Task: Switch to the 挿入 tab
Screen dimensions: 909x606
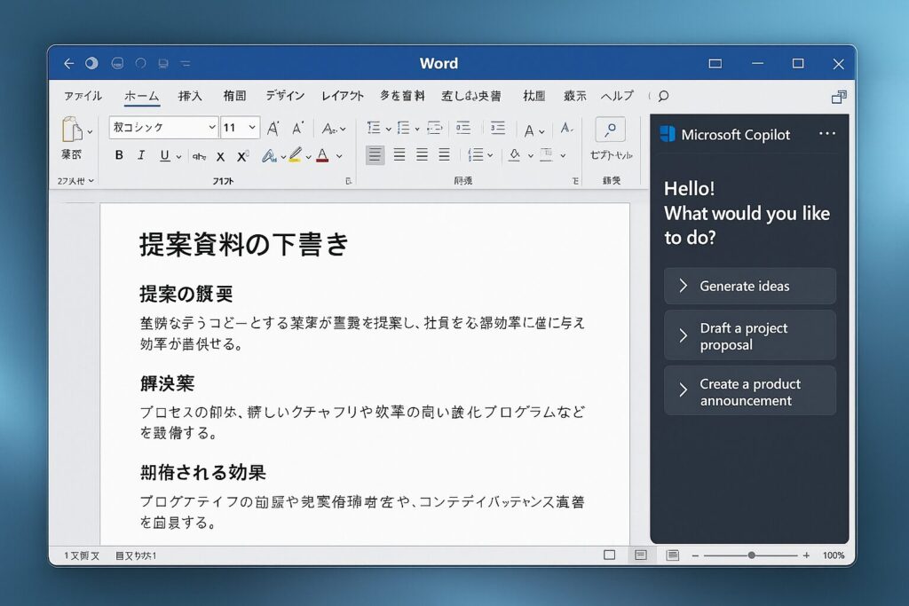Action: click(190, 96)
